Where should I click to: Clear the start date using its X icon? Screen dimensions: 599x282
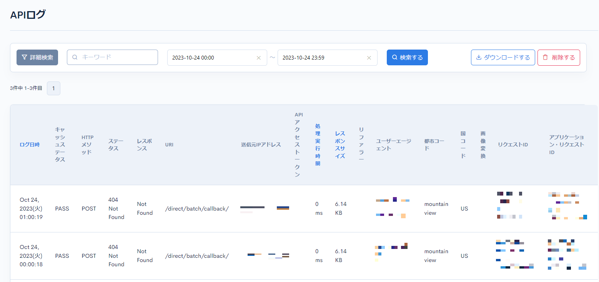(x=258, y=58)
